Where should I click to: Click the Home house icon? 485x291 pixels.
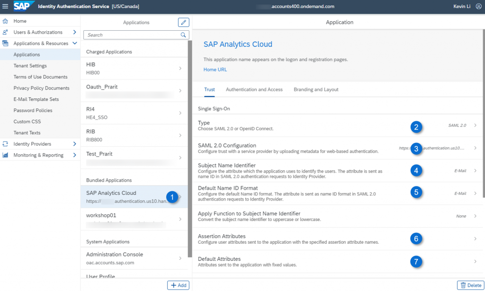(5, 21)
